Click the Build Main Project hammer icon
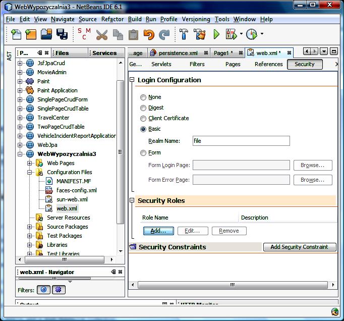Viewport: 344px width, 321px height. 184,34
